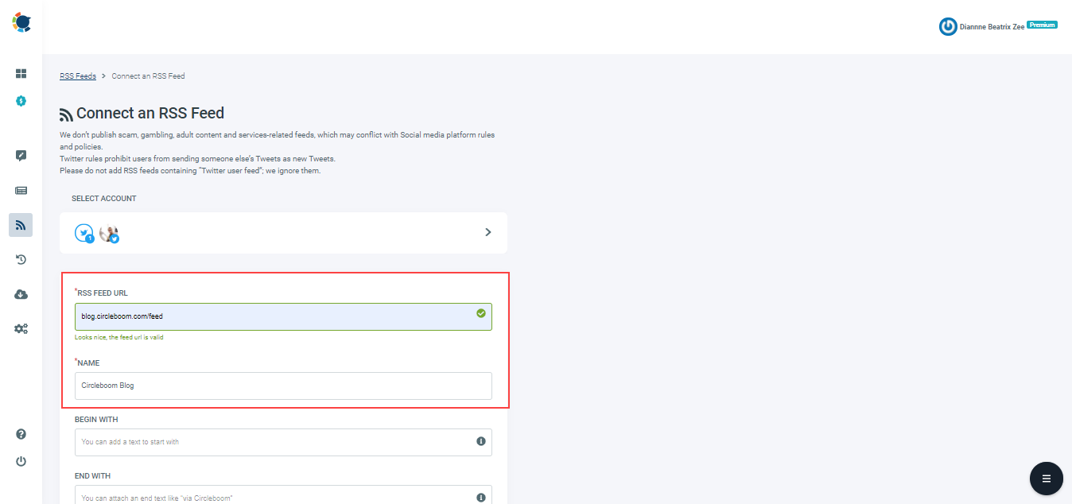Click the Begin With text field
Image resolution: width=1072 pixels, height=504 pixels.
point(283,442)
